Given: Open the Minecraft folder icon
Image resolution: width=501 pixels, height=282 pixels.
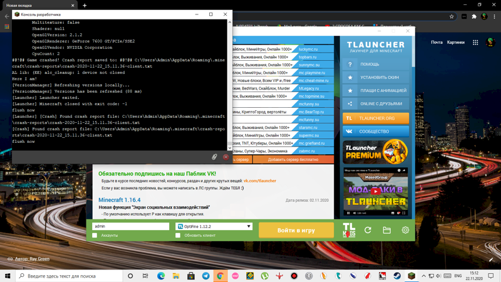Looking at the screenshot, I should pos(387,230).
